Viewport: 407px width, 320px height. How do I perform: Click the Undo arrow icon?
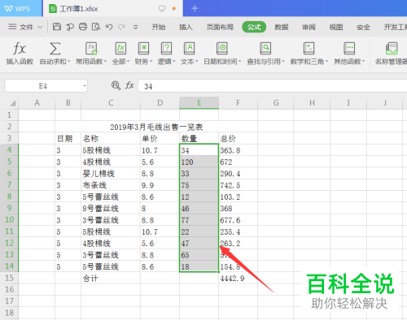(109, 27)
